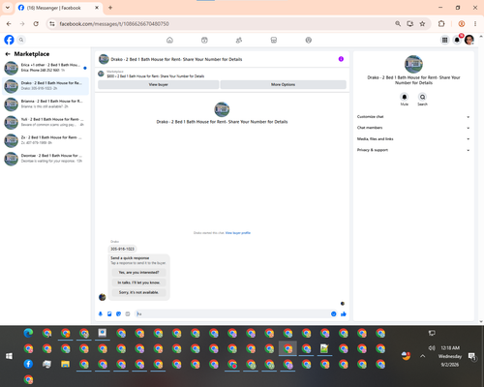The width and height of the screenshot is (484, 387).
Task: Open the emoji picker in message box
Action: (x=333, y=313)
